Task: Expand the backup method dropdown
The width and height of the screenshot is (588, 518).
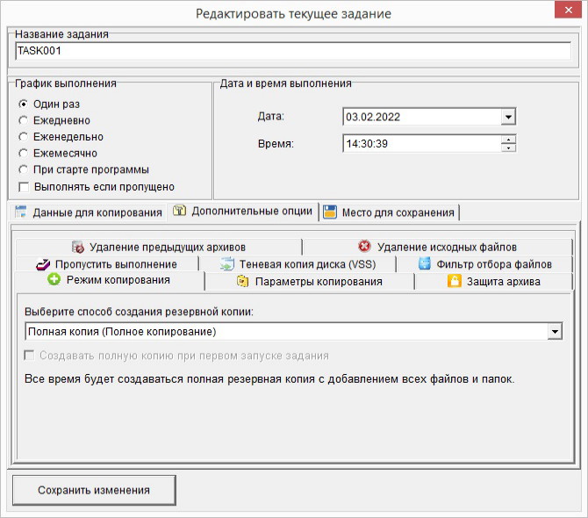Action: (x=555, y=332)
